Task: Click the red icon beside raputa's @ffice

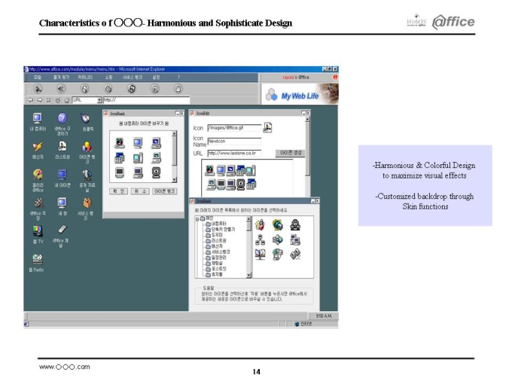Action: point(335,77)
